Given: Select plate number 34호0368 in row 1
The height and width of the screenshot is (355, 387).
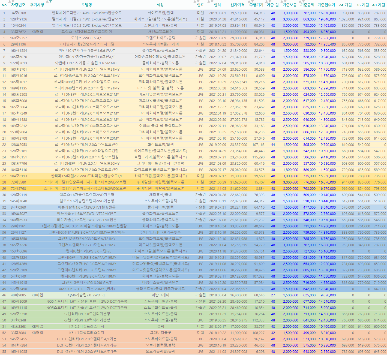Looking at the screenshot, I should click(19, 13).
